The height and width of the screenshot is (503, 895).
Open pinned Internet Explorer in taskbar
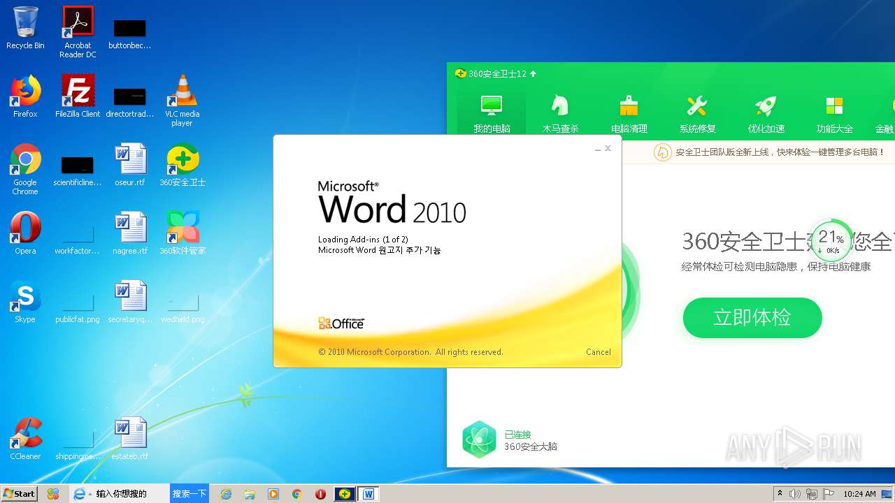pos(226,494)
